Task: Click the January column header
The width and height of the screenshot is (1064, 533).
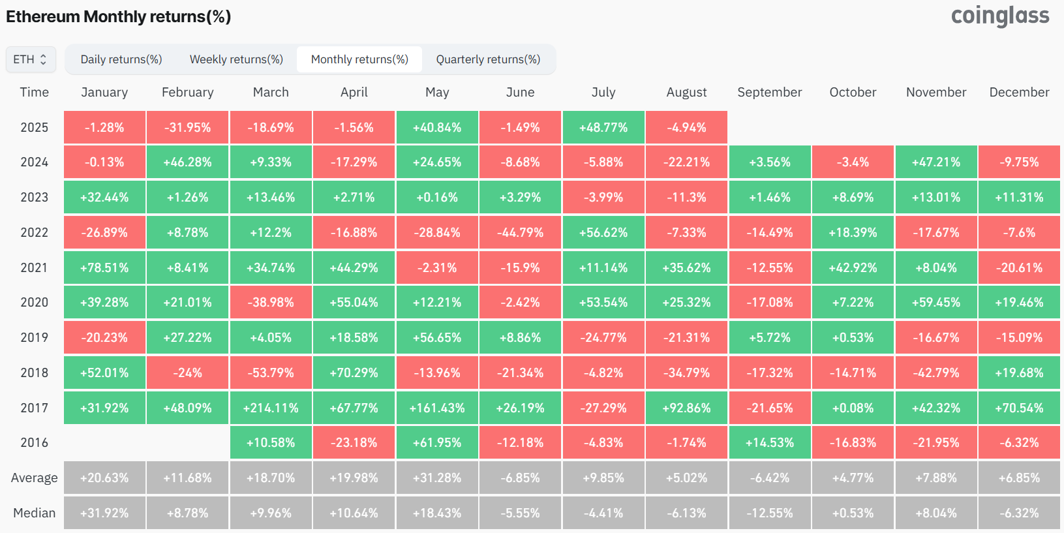Action: pos(104,93)
